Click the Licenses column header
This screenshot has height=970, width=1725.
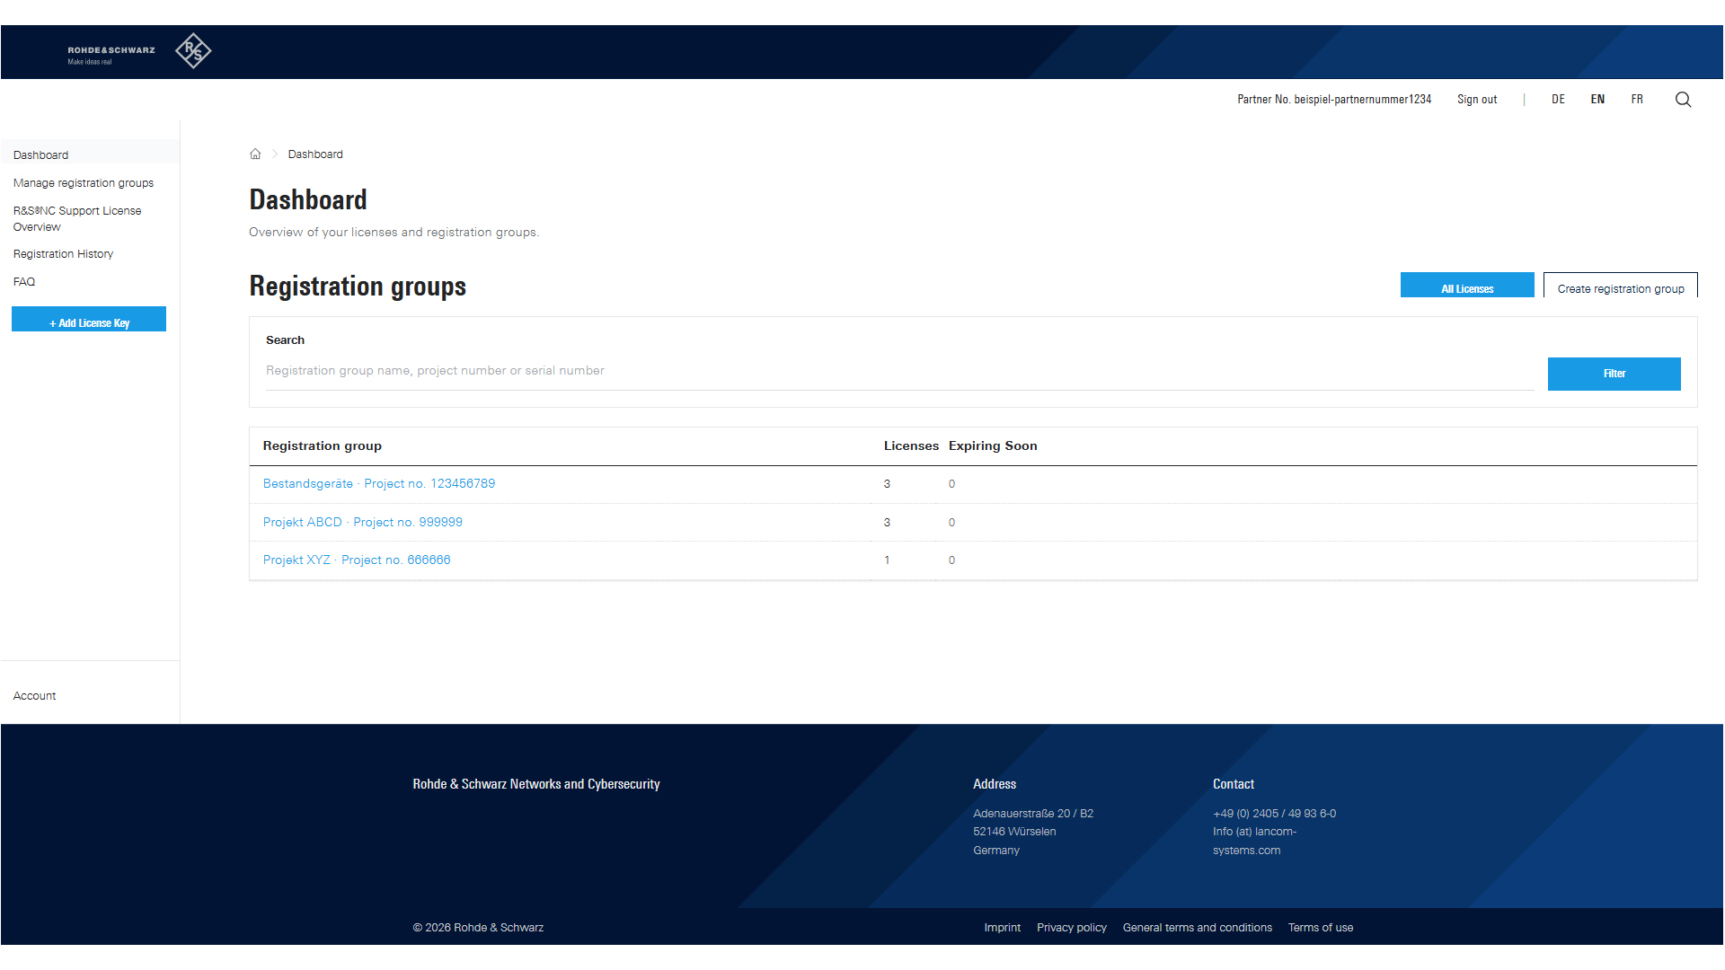(x=911, y=446)
